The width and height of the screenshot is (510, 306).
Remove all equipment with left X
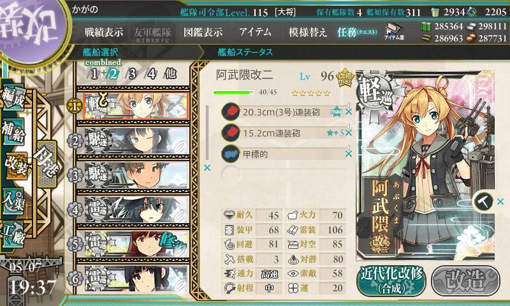(x=207, y=168)
